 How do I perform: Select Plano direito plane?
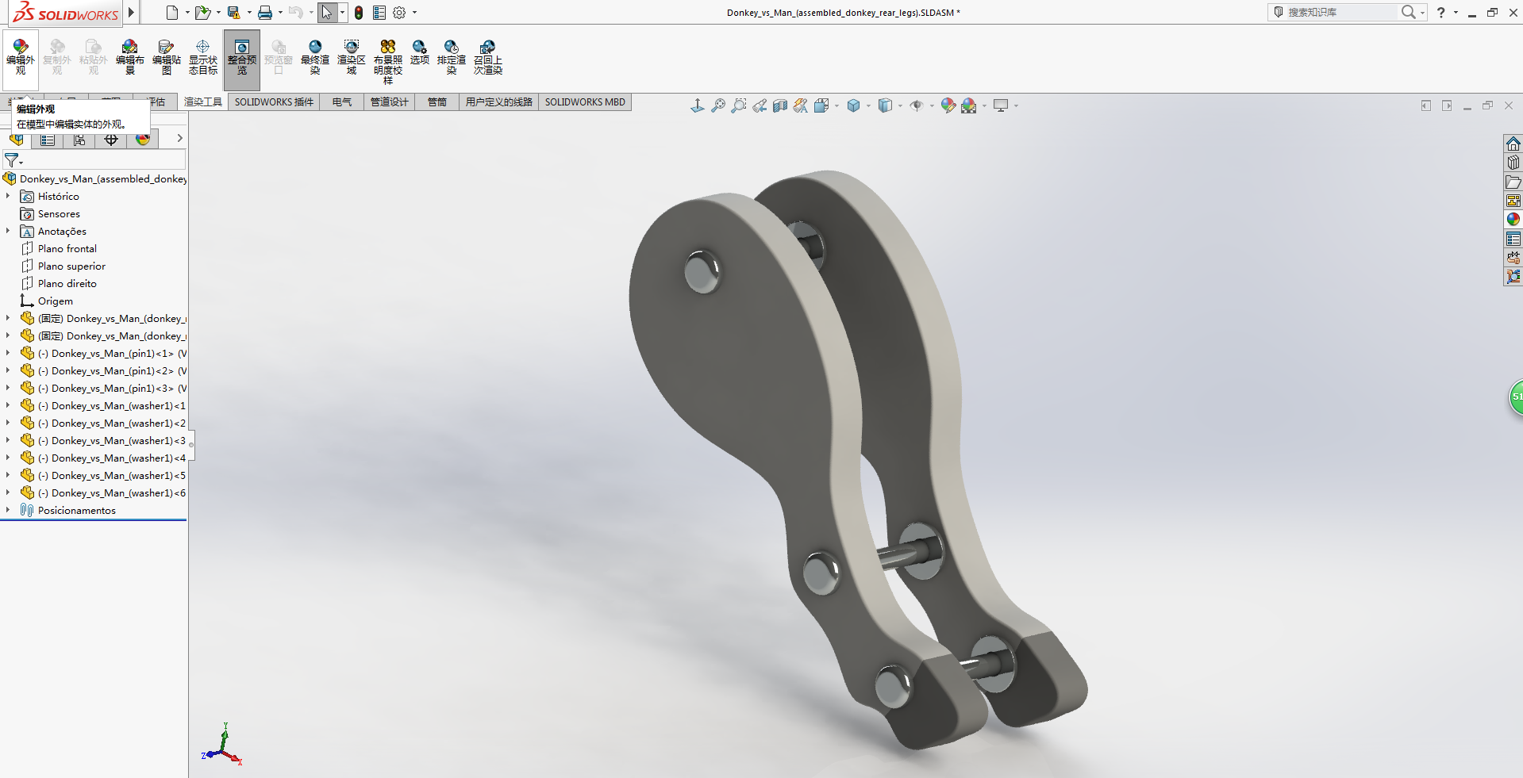pyautogui.click(x=67, y=284)
